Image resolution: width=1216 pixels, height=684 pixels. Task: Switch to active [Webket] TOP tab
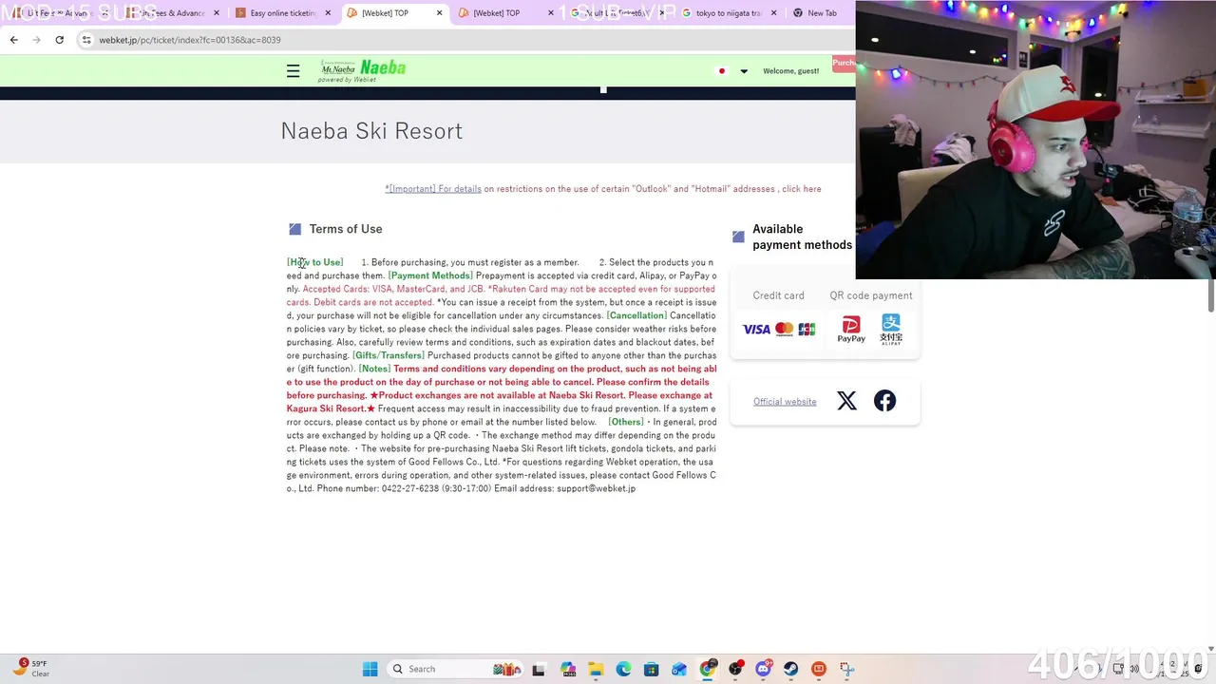pos(393,13)
